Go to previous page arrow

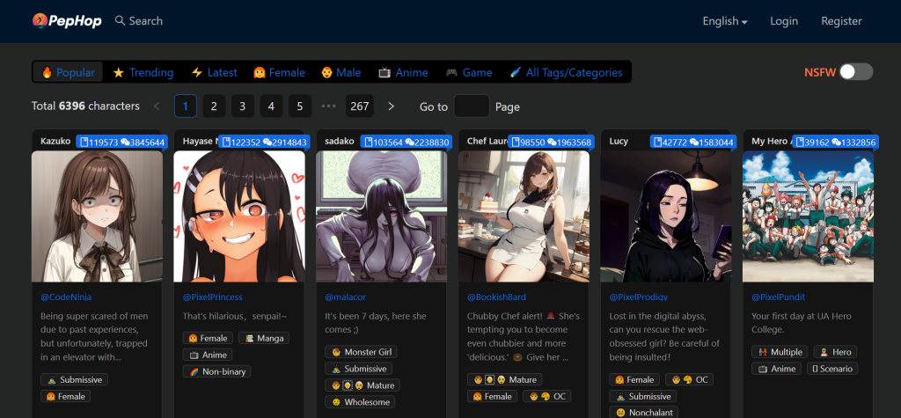tap(157, 106)
